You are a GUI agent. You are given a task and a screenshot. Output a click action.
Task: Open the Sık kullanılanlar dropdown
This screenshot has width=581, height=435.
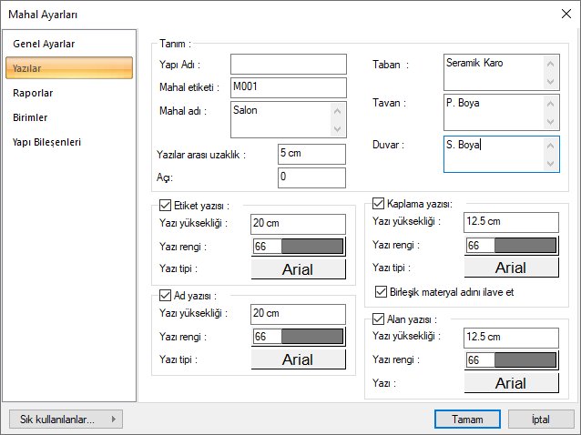pos(65,419)
